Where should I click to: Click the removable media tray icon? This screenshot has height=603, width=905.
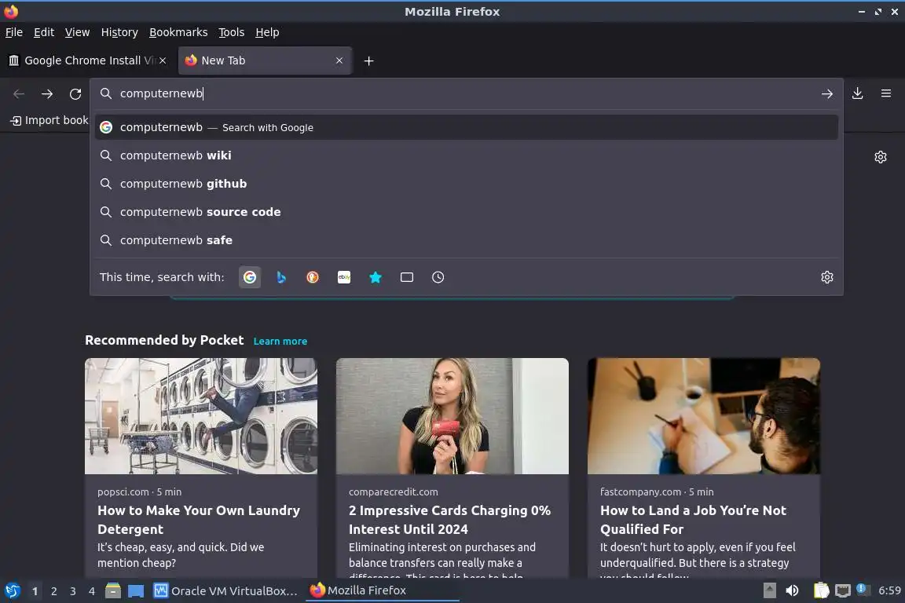click(x=770, y=590)
